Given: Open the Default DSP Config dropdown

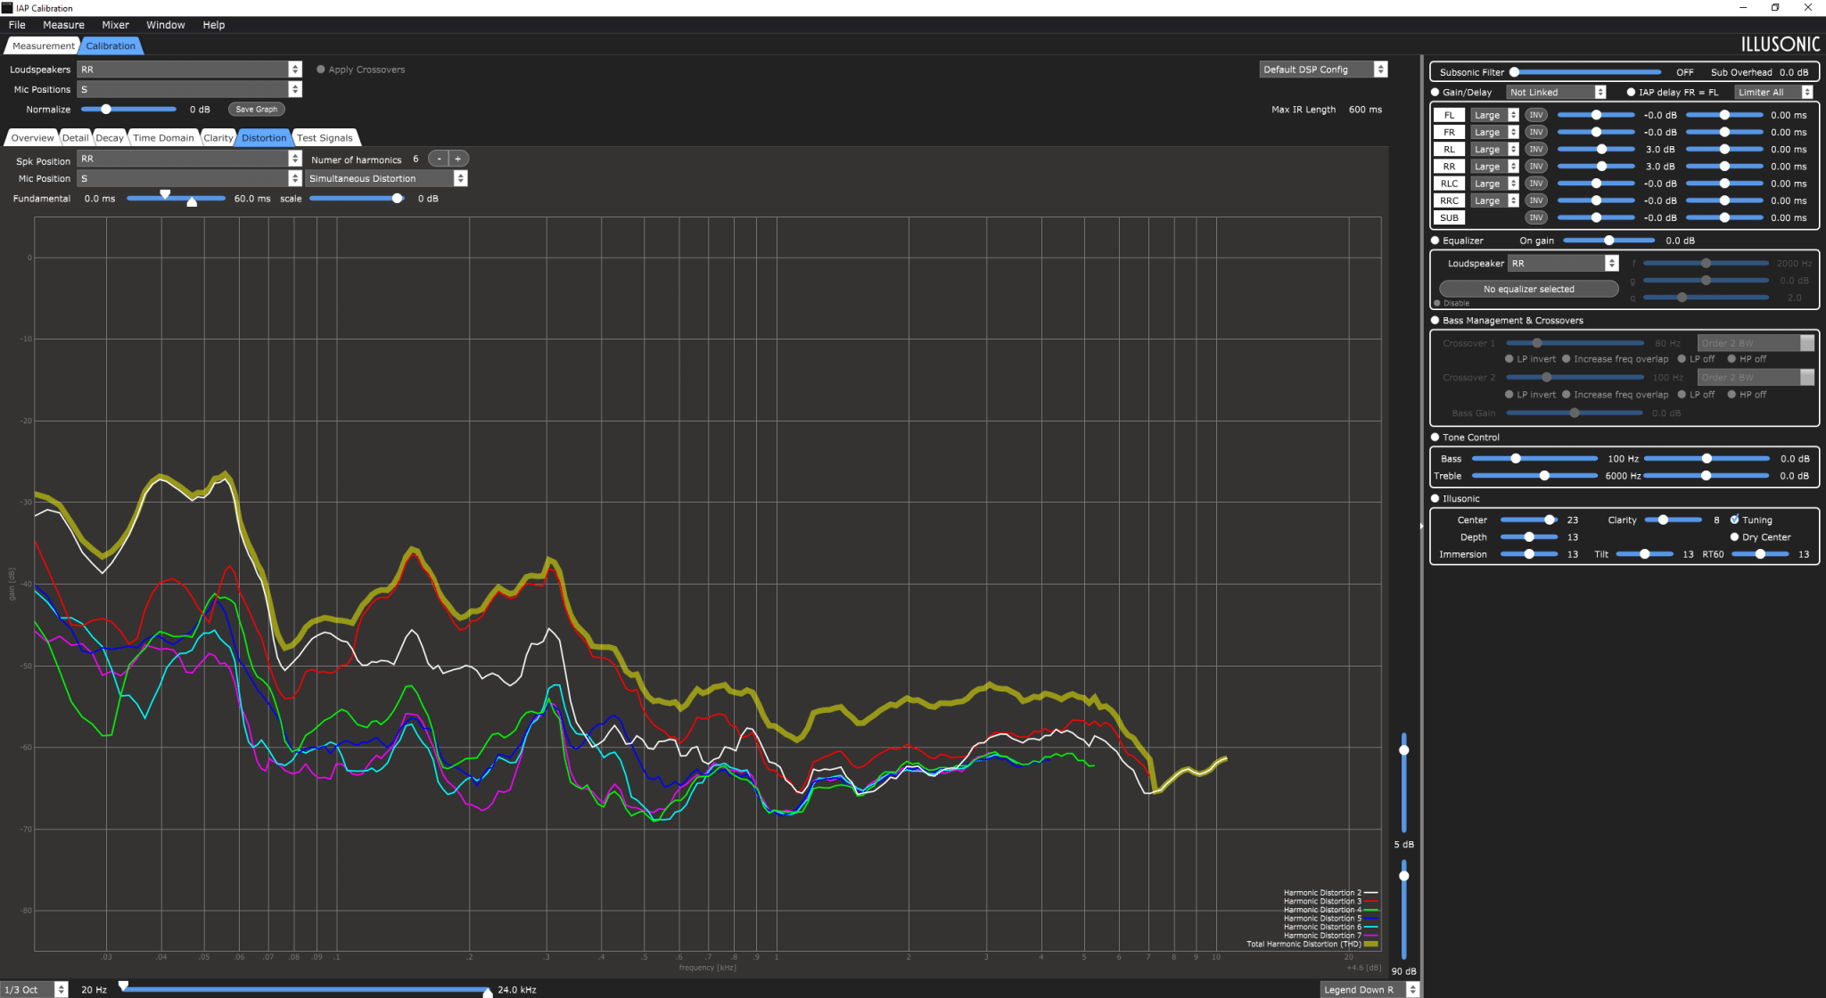Looking at the screenshot, I should [x=1323, y=70].
